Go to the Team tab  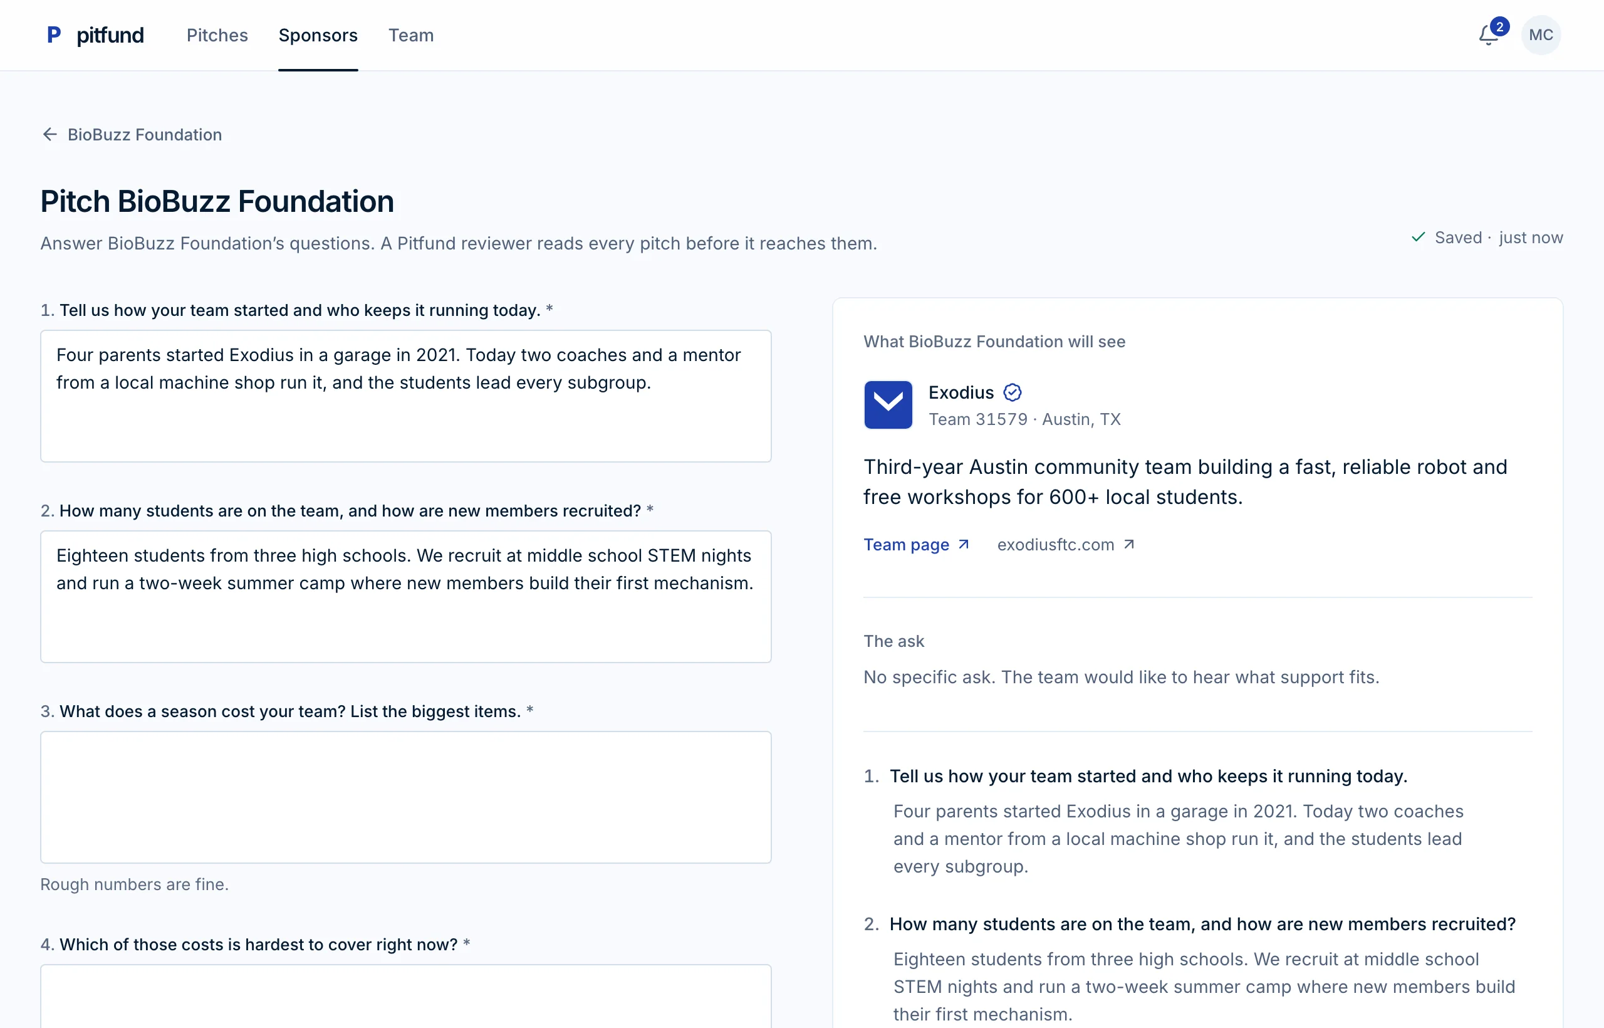[x=411, y=34]
